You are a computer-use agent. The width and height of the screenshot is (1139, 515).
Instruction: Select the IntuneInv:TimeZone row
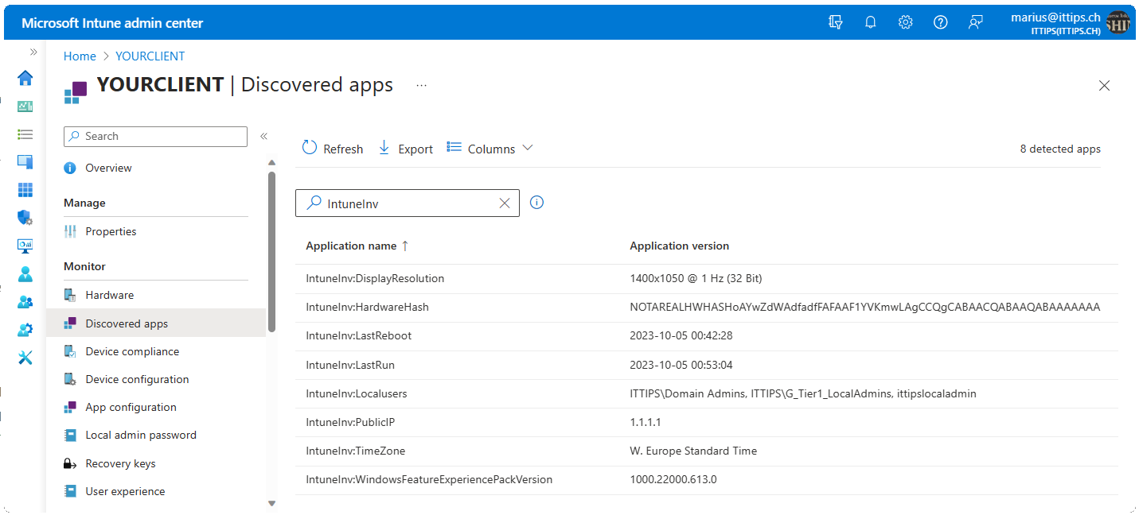click(706, 451)
